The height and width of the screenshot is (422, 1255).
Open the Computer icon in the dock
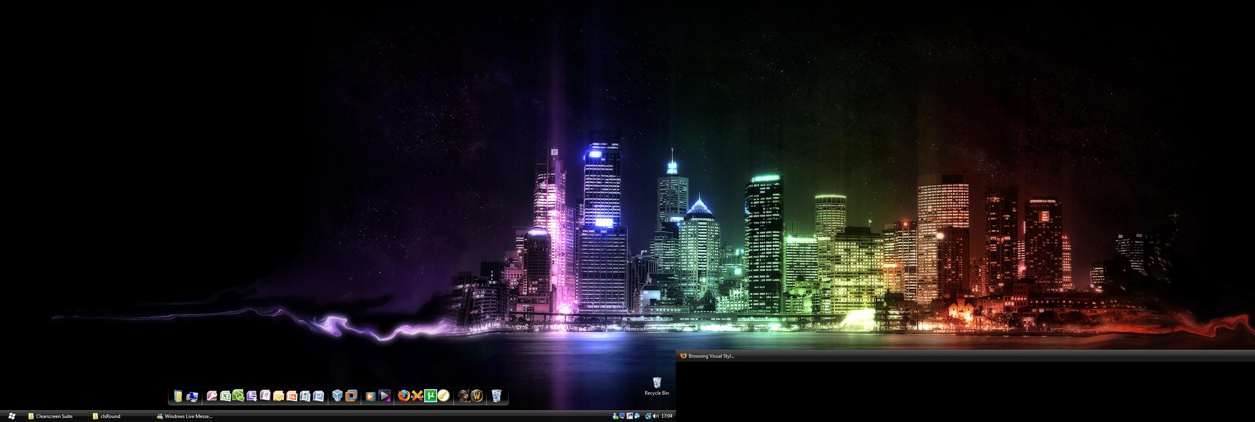coord(192,396)
